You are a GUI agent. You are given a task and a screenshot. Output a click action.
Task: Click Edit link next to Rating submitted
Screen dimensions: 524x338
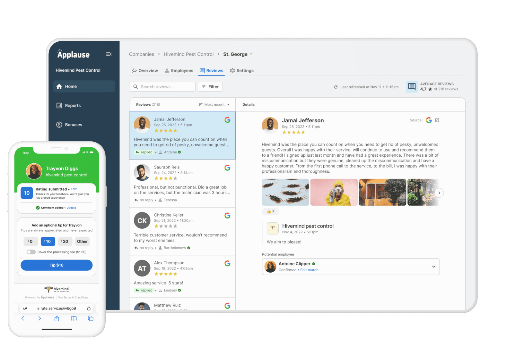(74, 189)
